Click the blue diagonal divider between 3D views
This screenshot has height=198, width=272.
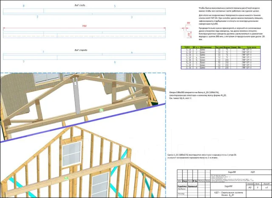pos(83,123)
